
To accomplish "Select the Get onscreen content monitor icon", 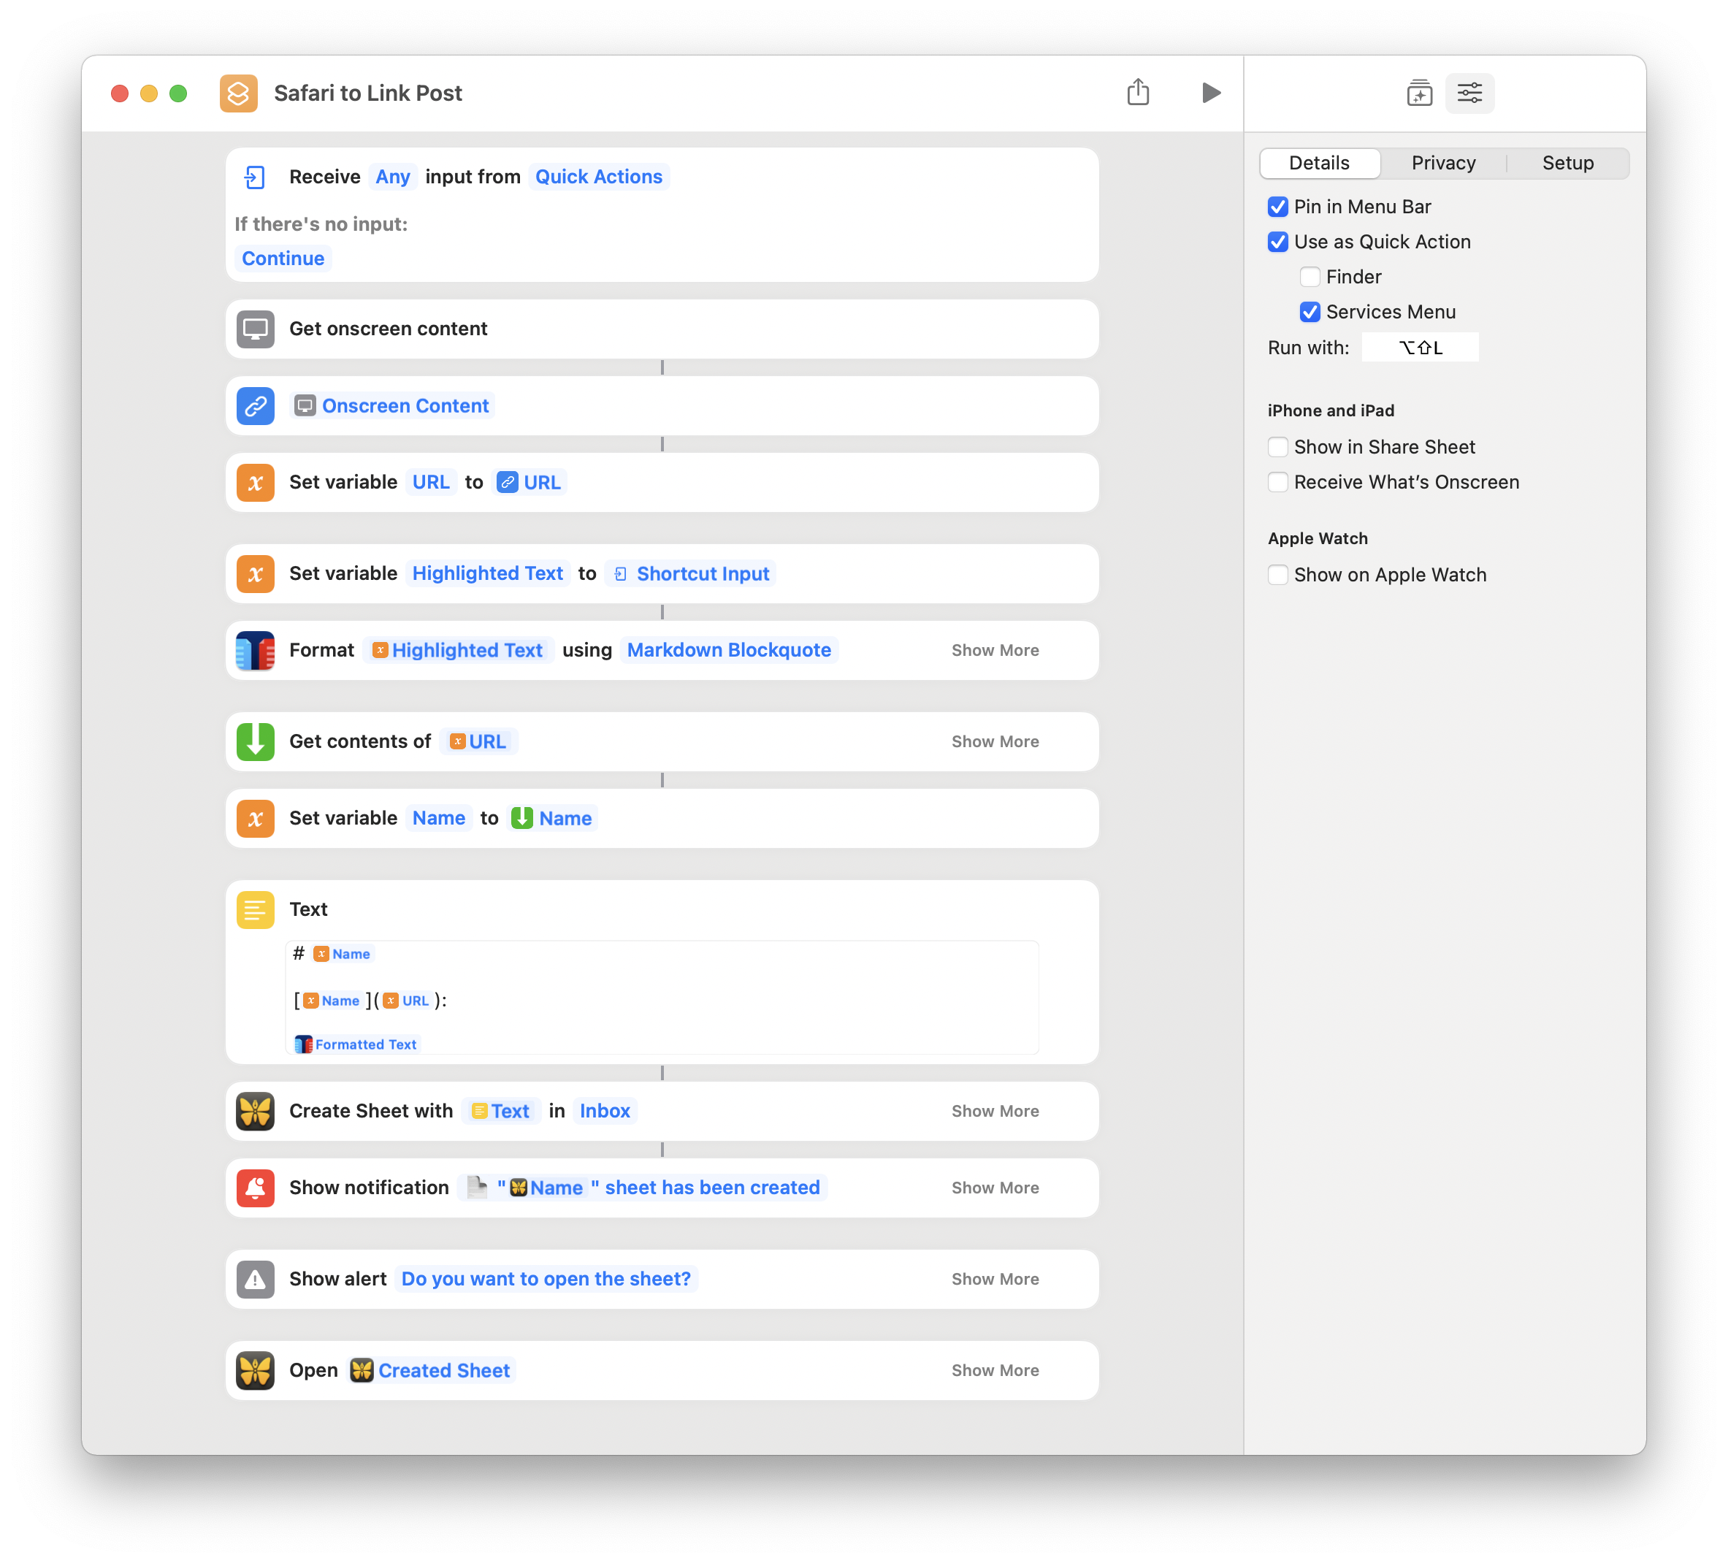I will point(256,329).
